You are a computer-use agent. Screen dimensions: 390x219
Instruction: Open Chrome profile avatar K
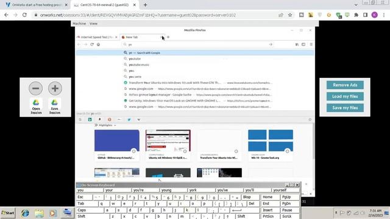click(375, 15)
